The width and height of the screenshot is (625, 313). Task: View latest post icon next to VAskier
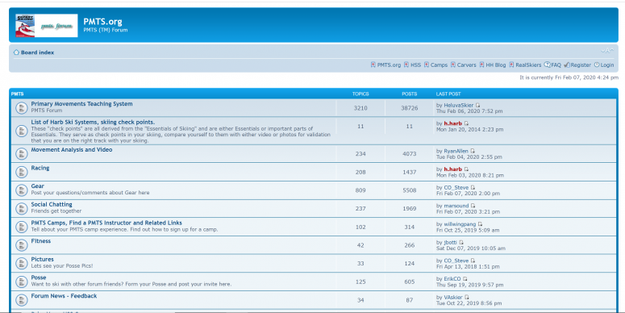point(467,297)
